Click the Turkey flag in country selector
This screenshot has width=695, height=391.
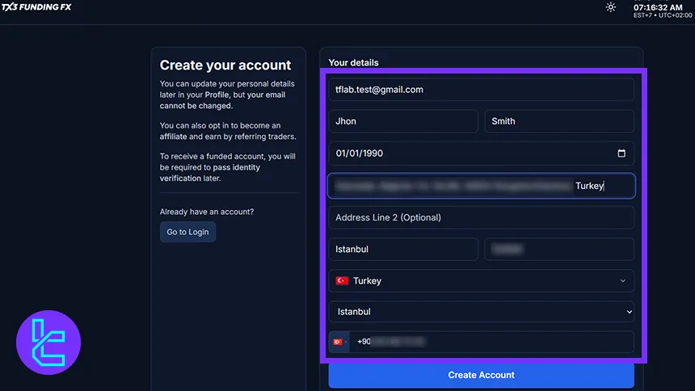342,281
